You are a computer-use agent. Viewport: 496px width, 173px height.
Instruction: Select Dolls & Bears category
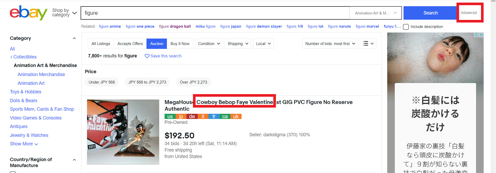24,101
